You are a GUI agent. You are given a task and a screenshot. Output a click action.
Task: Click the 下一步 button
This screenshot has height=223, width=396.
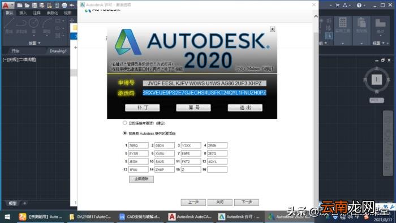247,202
